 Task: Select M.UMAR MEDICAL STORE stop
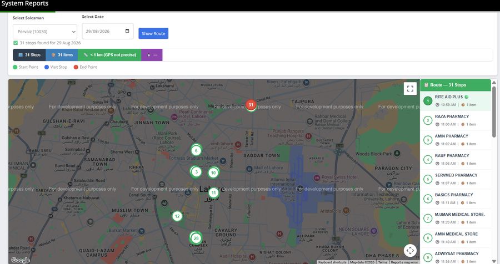(x=456, y=219)
